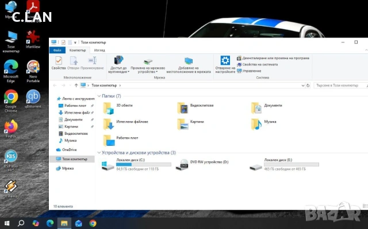Open the Windows Start menu
This screenshot has width=368, height=229.
tap(7, 223)
